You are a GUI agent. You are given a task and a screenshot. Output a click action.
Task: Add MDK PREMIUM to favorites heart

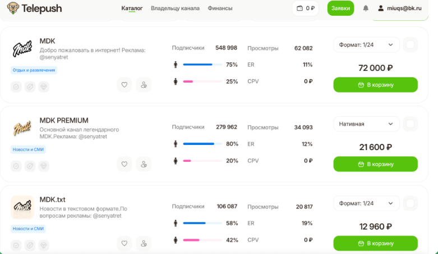click(125, 164)
